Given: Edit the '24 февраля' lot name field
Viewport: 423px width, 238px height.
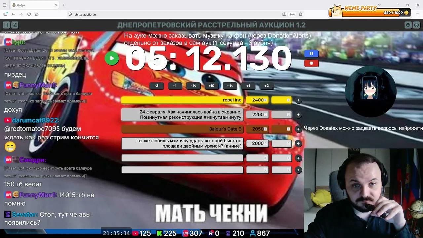Looking at the screenshot, I should click(x=182, y=115).
